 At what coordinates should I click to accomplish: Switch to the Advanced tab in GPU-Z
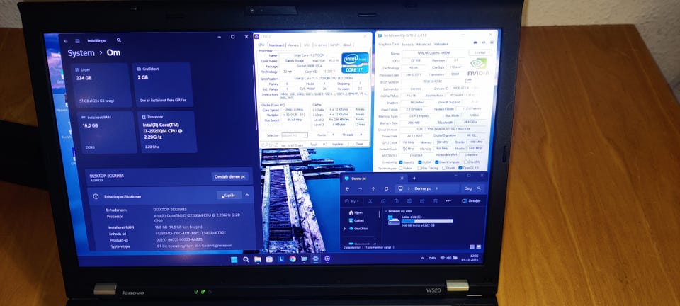point(424,44)
